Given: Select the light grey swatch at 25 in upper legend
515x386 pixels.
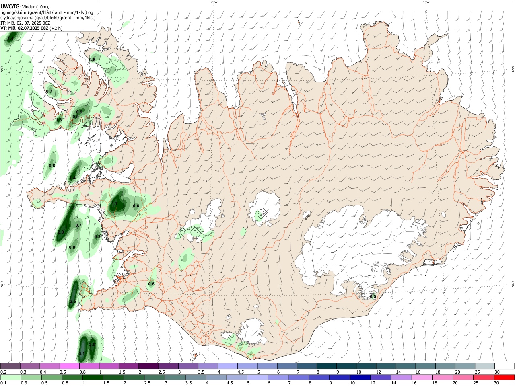Looking at the screenshot, I should [x=485, y=366].
